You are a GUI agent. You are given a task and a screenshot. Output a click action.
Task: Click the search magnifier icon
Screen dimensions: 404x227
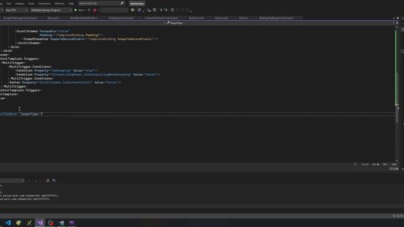[x=122, y=3]
